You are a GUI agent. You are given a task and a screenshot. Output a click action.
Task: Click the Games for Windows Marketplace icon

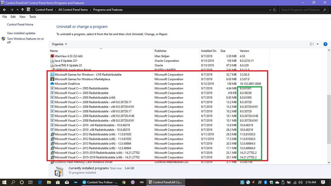point(52,79)
